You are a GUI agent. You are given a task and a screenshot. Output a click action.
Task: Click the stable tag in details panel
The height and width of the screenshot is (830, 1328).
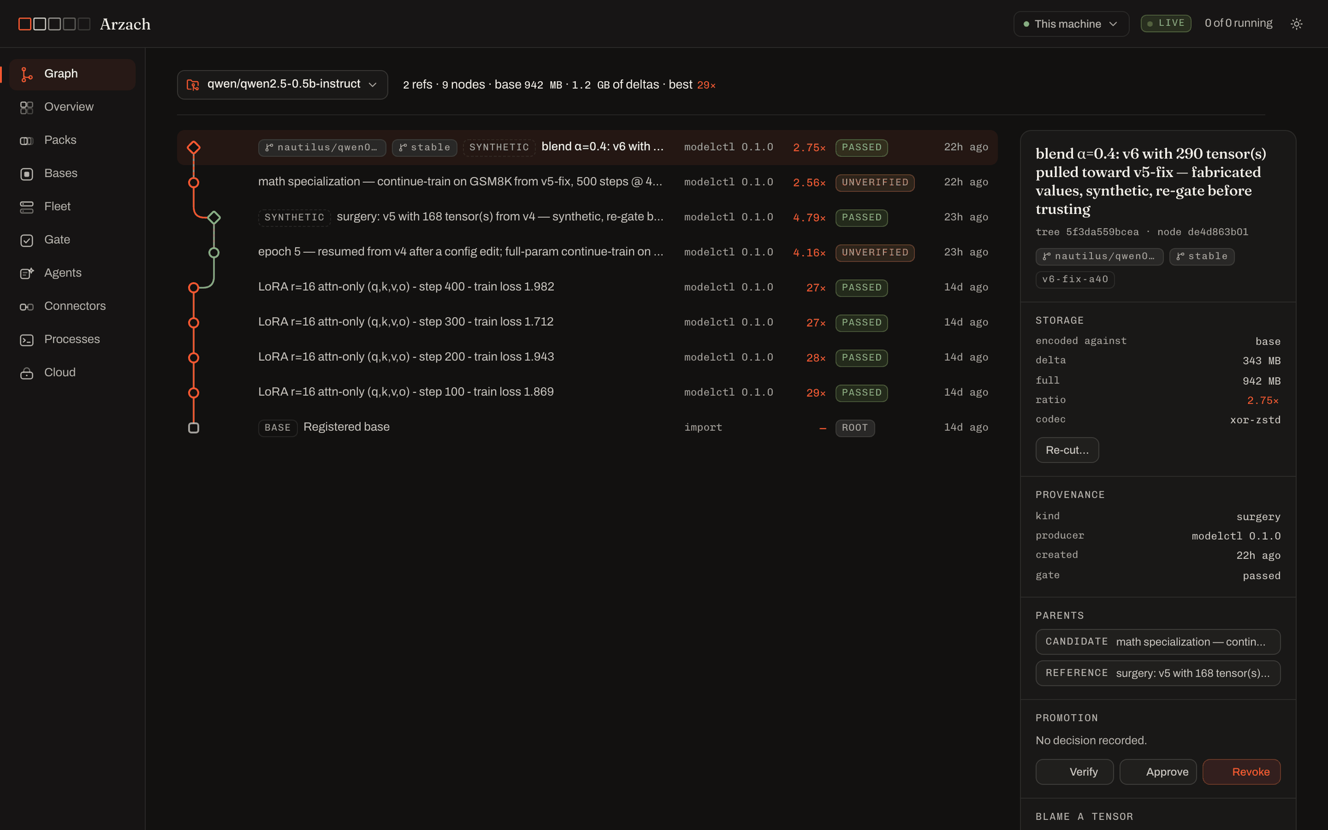click(1201, 256)
